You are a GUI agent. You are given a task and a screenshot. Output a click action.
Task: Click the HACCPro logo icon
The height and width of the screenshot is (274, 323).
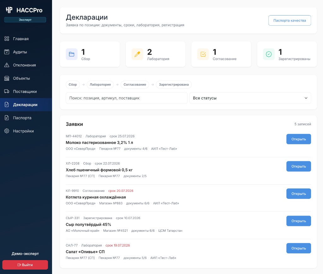[x=9, y=10]
